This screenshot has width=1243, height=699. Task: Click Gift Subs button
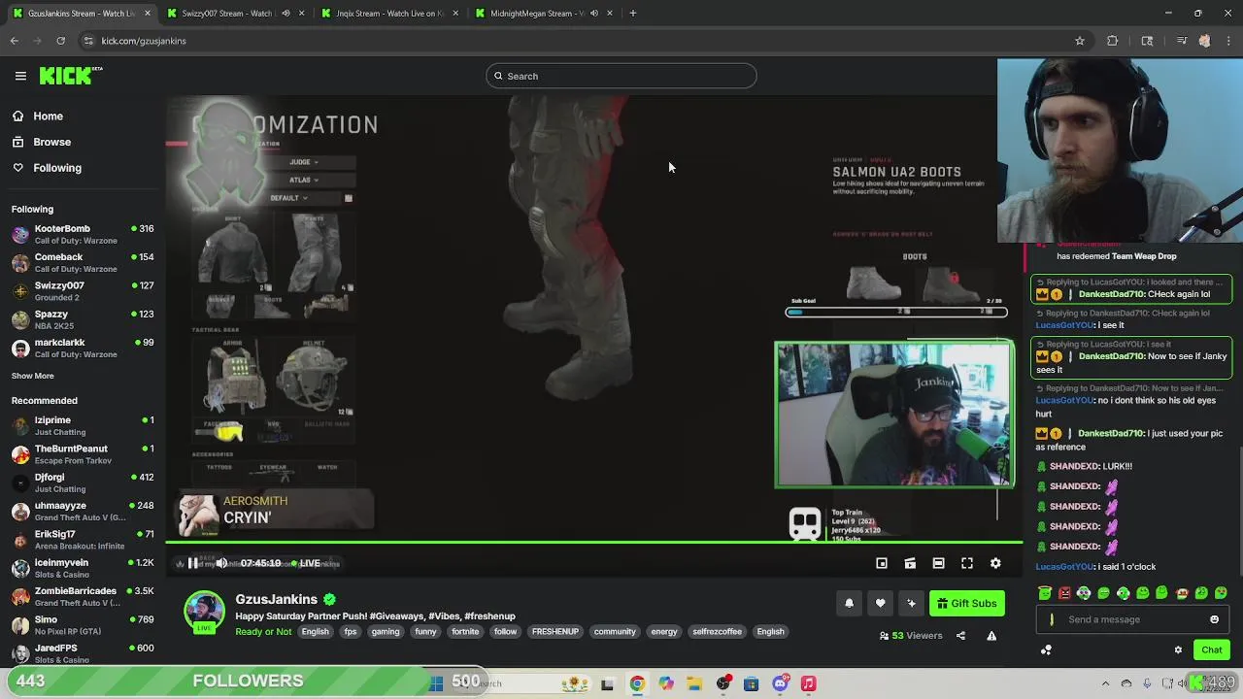pyautogui.click(x=967, y=604)
